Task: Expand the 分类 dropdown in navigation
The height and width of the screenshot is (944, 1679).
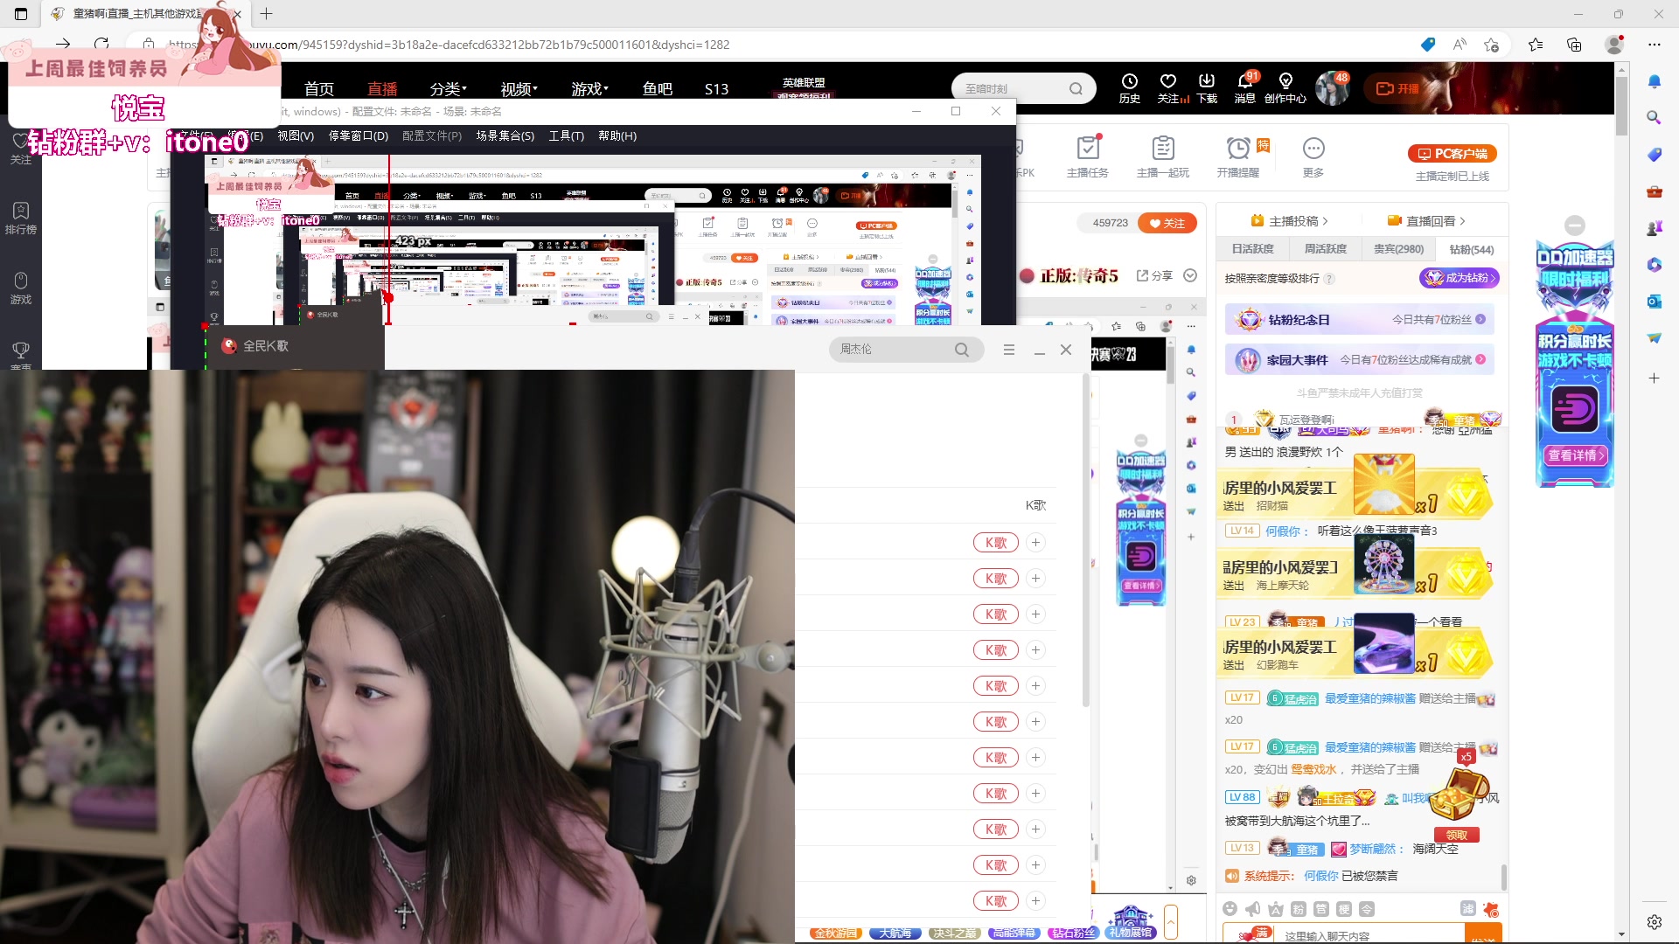Action: [x=448, y=89]
